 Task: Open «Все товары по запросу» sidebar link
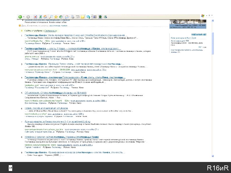tap(187, 51)
